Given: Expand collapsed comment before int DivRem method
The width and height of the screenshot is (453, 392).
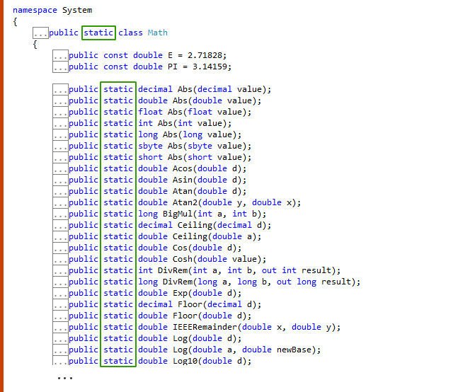Looking at the screenshot, I should (60, 271).
